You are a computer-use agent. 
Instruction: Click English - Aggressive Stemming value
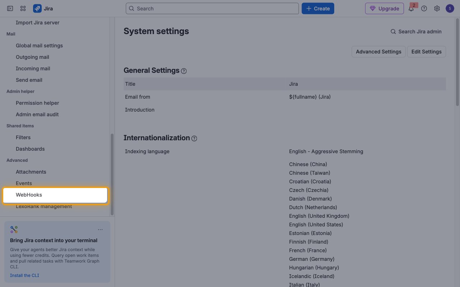coord(326,151)
